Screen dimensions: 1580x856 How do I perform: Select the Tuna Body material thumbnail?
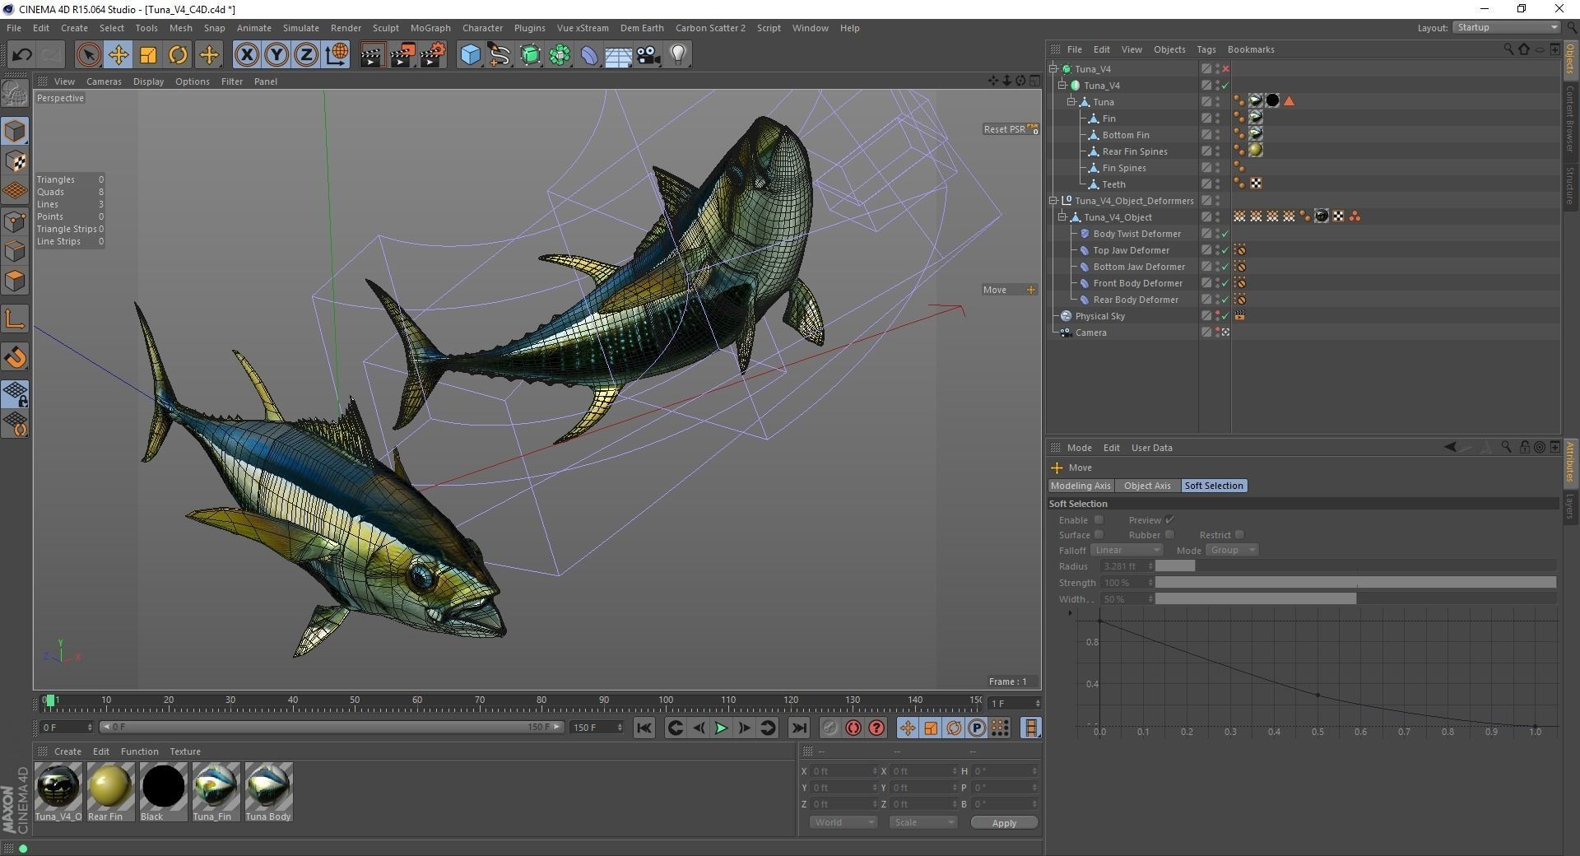click(268, 792)
